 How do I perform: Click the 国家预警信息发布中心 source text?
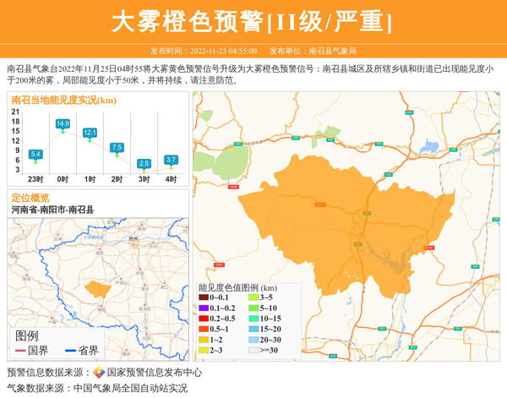(x=155, y=372)
